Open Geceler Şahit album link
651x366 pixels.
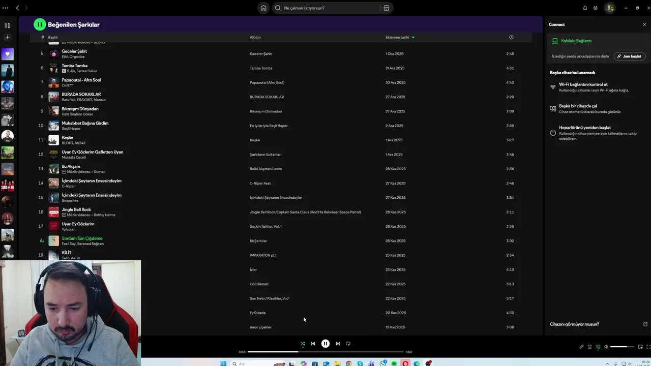pos(261,54)
